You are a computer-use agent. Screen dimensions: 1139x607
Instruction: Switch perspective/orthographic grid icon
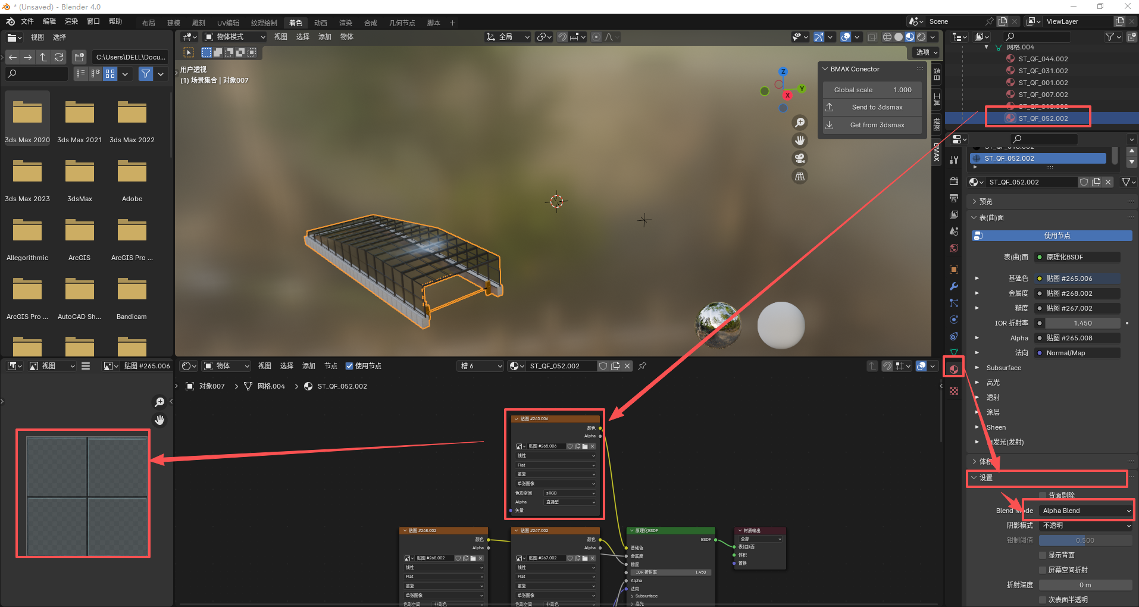pyautogui.click(x=800, y=176)
